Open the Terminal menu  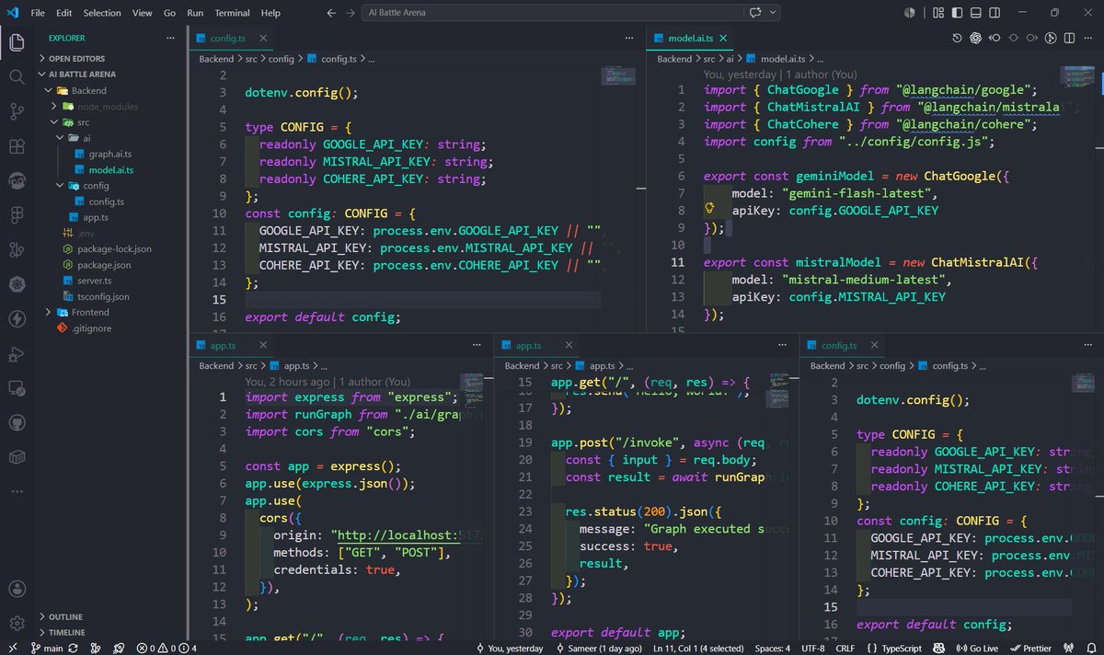pos(232,13)
